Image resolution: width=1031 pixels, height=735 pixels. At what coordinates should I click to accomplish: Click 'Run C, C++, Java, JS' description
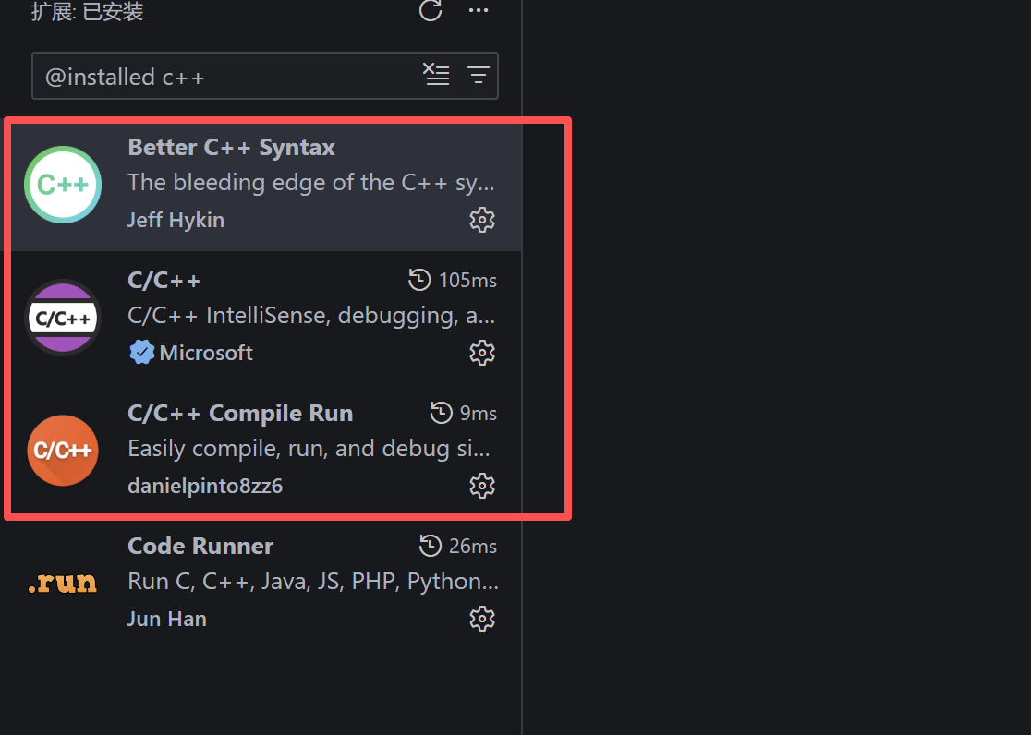[x=313, y=581]
